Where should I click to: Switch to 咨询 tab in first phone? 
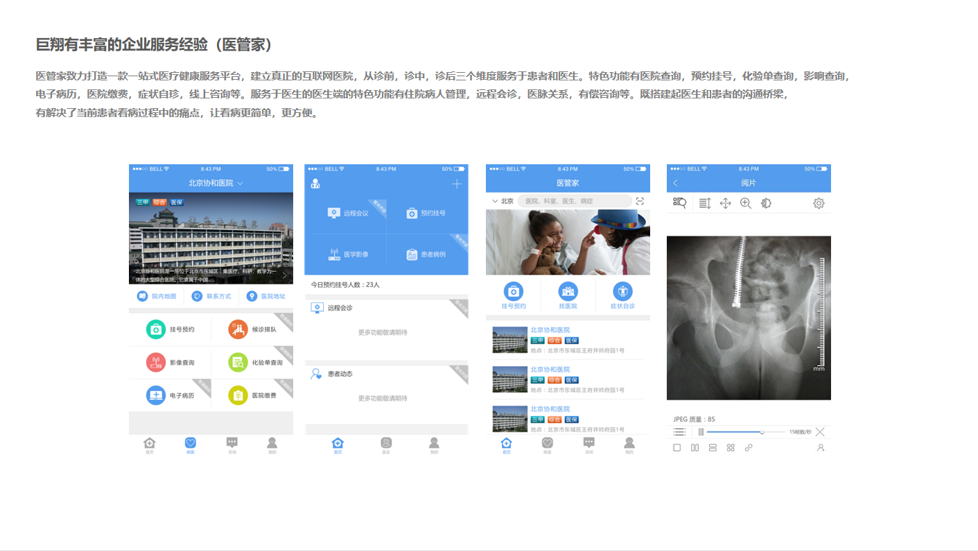232,444
